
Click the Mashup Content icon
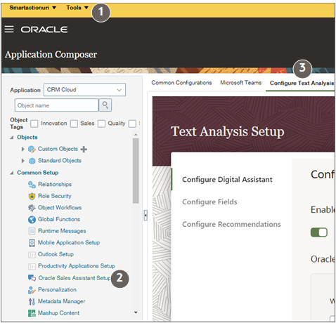[x=32, y=313]
